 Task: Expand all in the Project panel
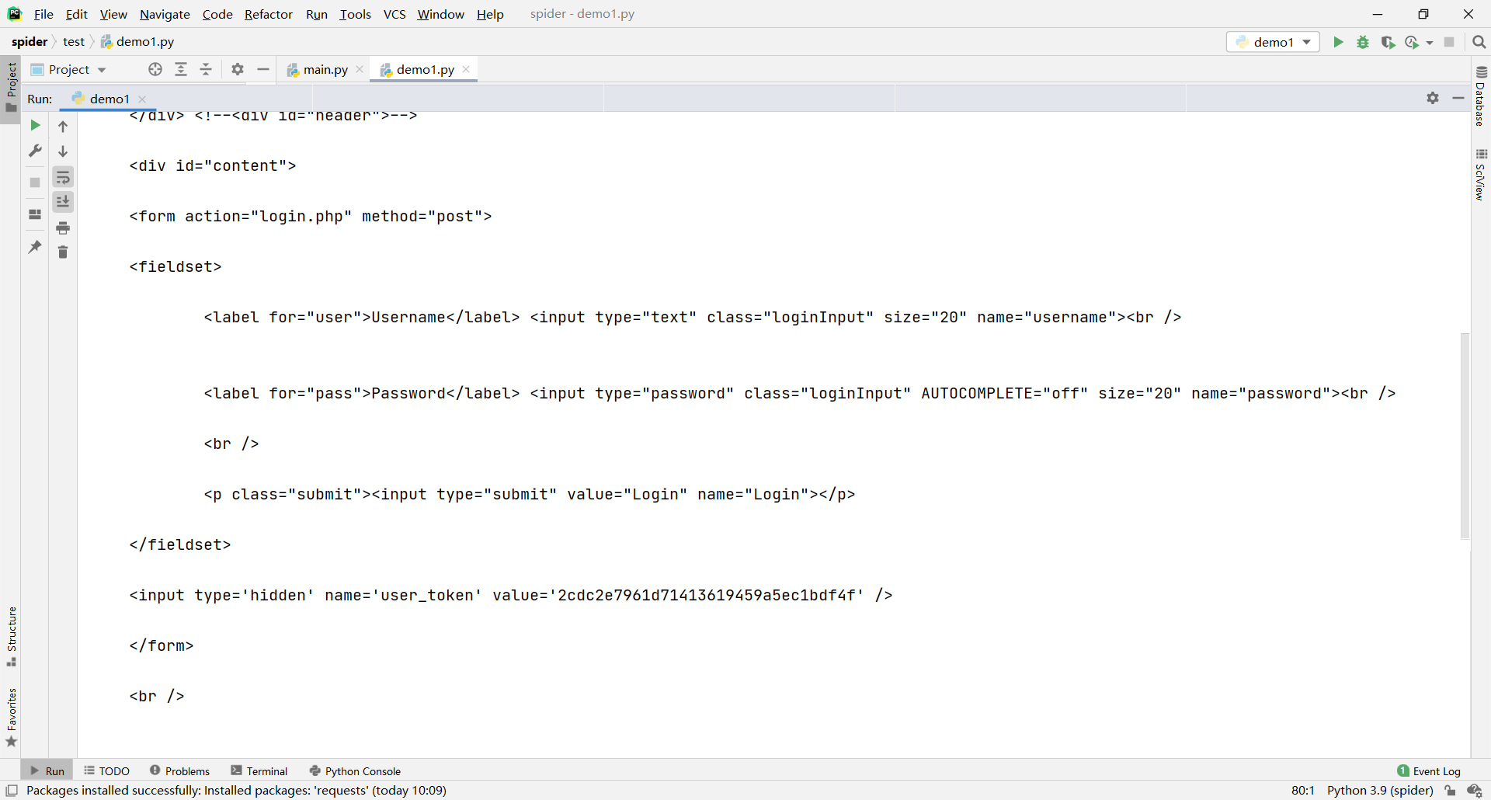[181, 69]
